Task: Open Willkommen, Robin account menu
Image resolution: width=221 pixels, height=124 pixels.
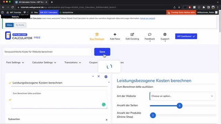Action: pos(207,12)
